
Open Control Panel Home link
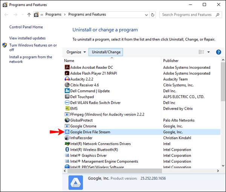click(x=26, y=27)
